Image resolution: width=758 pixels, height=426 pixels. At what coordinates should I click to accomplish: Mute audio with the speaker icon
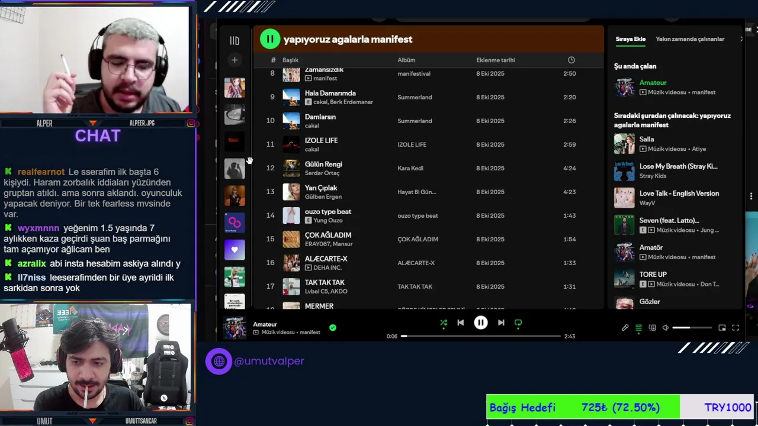click(666, 328)
